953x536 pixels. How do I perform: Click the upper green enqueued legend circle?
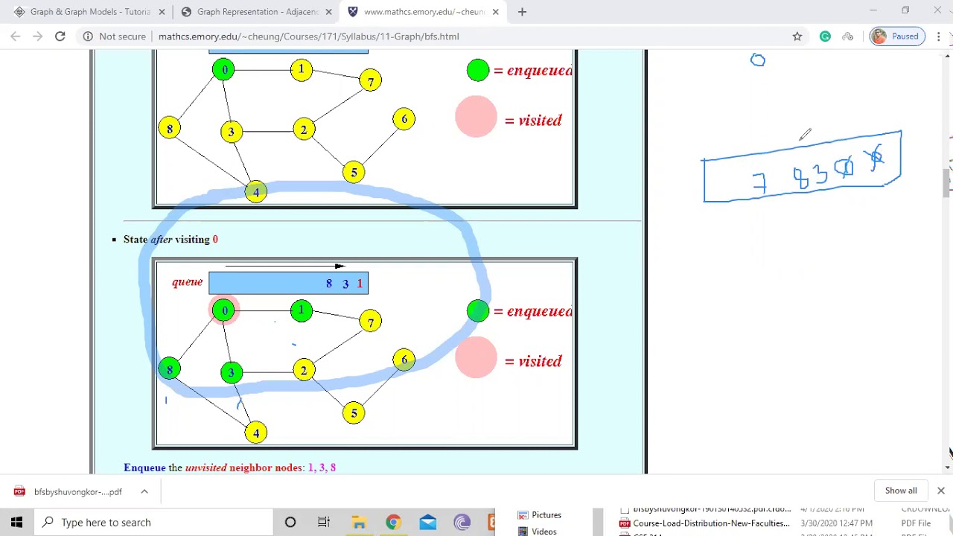pos(478,70)
